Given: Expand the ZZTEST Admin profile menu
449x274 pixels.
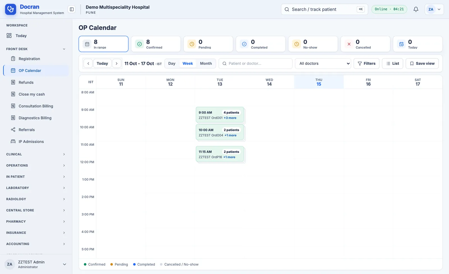Looking at the screenshot, I should (36, 264).
